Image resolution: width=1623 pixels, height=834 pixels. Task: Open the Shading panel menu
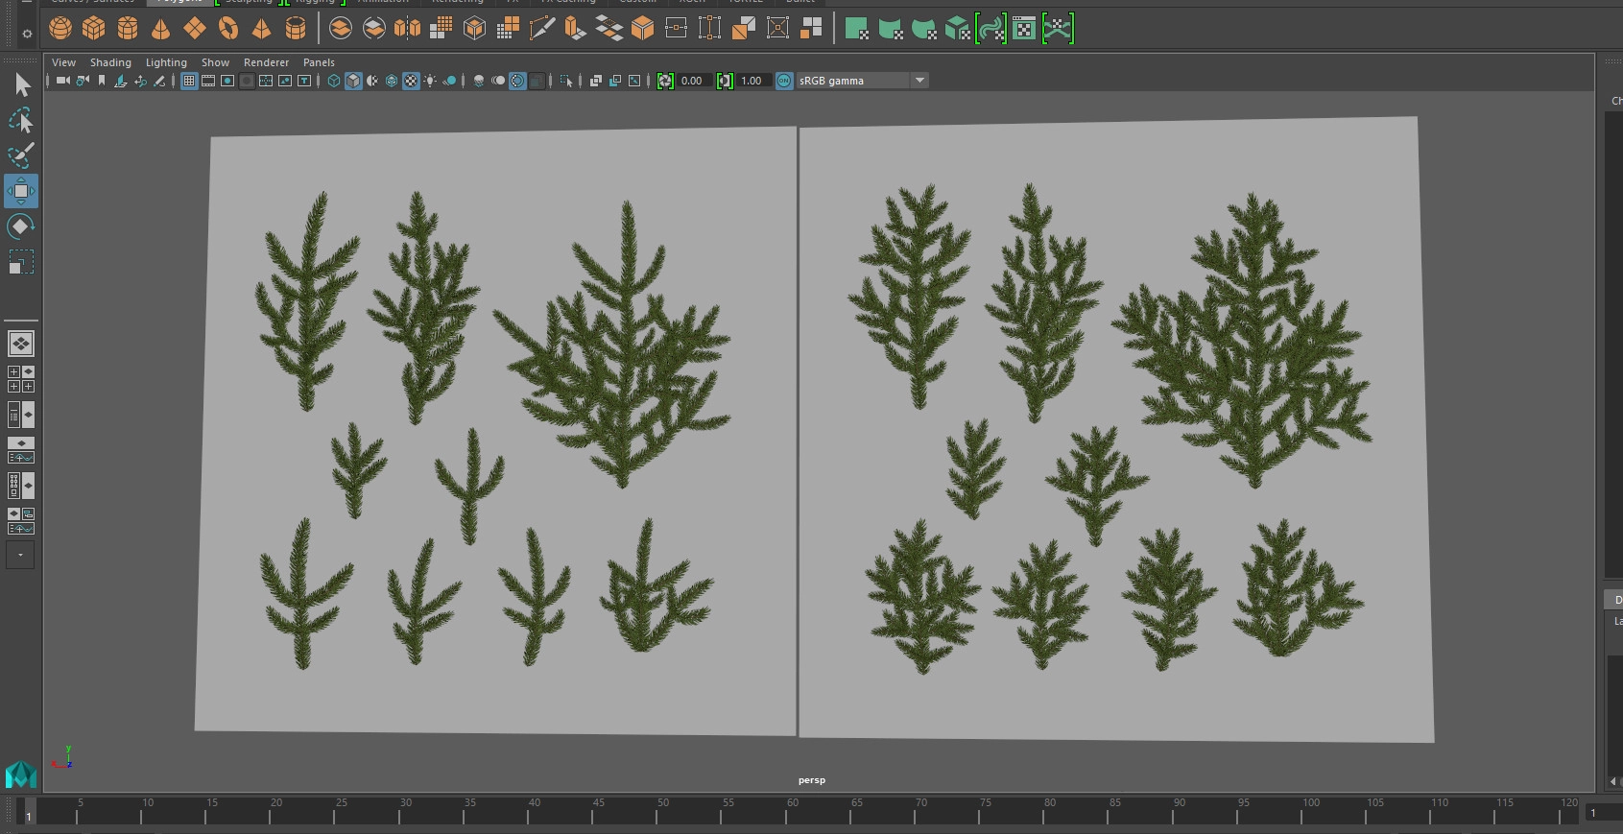(110, 62)
